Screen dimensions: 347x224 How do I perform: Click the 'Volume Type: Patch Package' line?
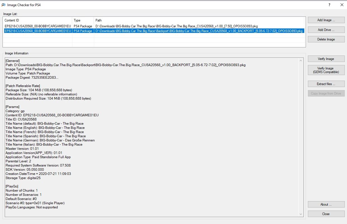[x=28, y=73]
